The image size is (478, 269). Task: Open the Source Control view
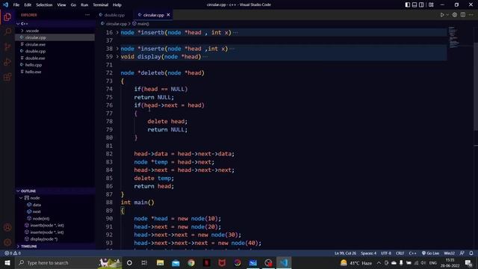pos(7,46)
